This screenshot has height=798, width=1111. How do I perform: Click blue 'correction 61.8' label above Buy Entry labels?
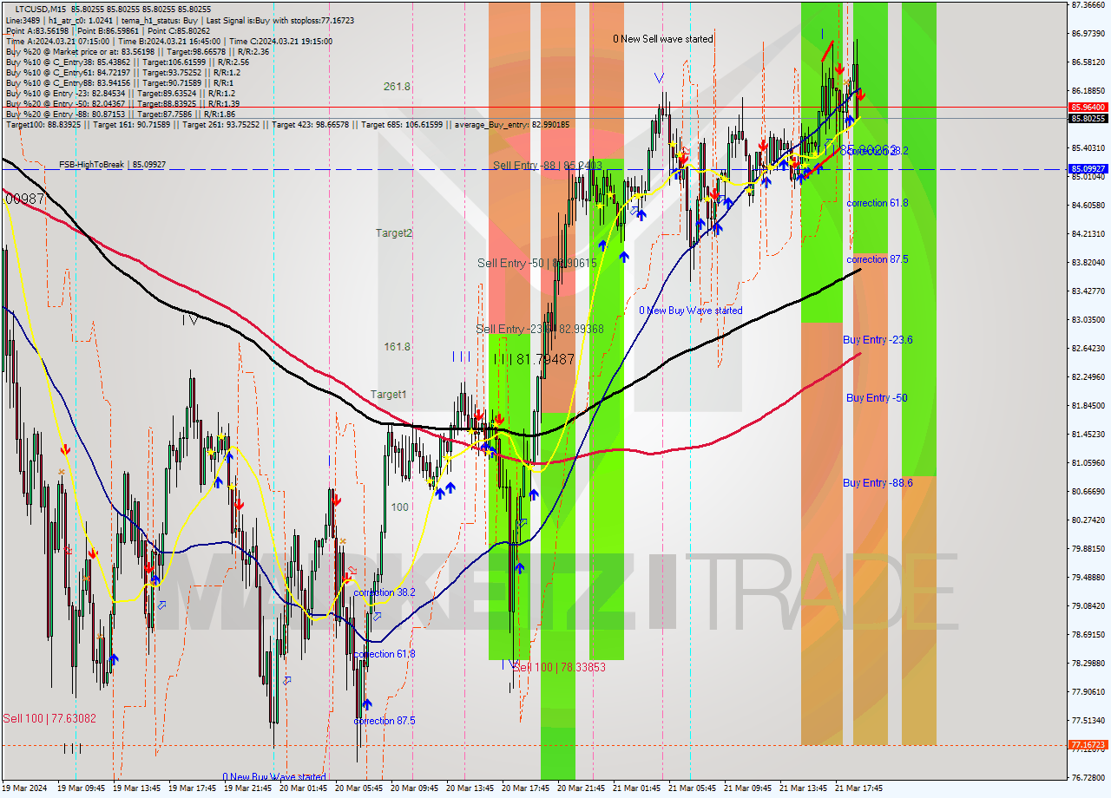click(878, 203)
